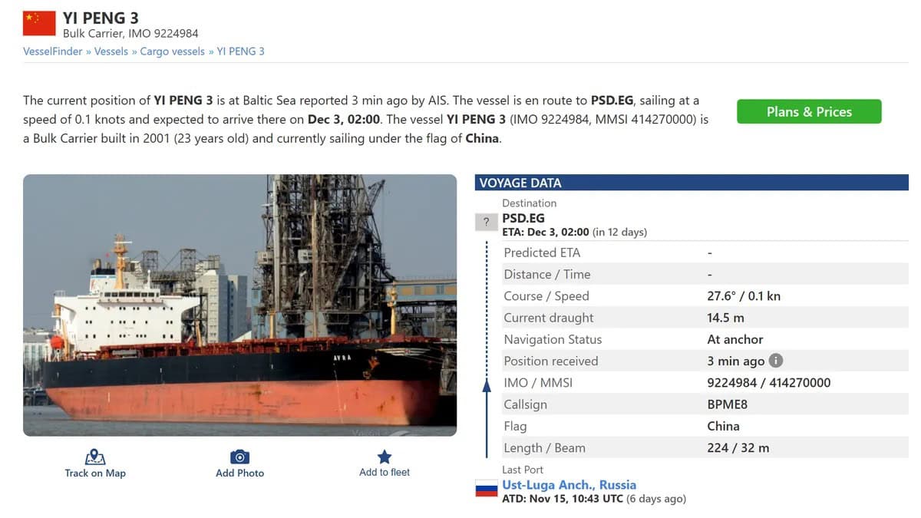
Task: Click the Add Photo text link
Action: coord(240,473)
